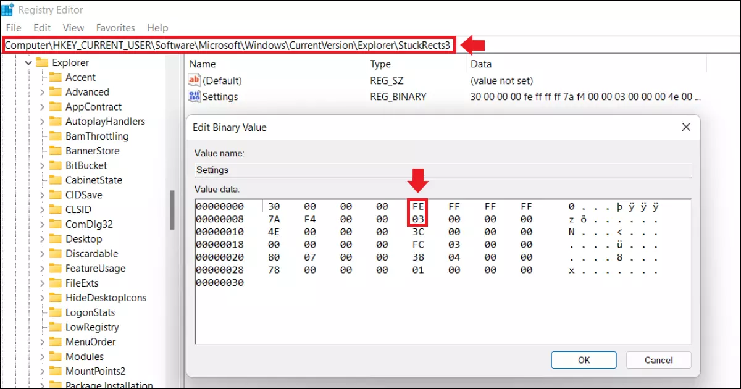Click the MountPoints2 folder icon
741x389 pixels.
56,371
